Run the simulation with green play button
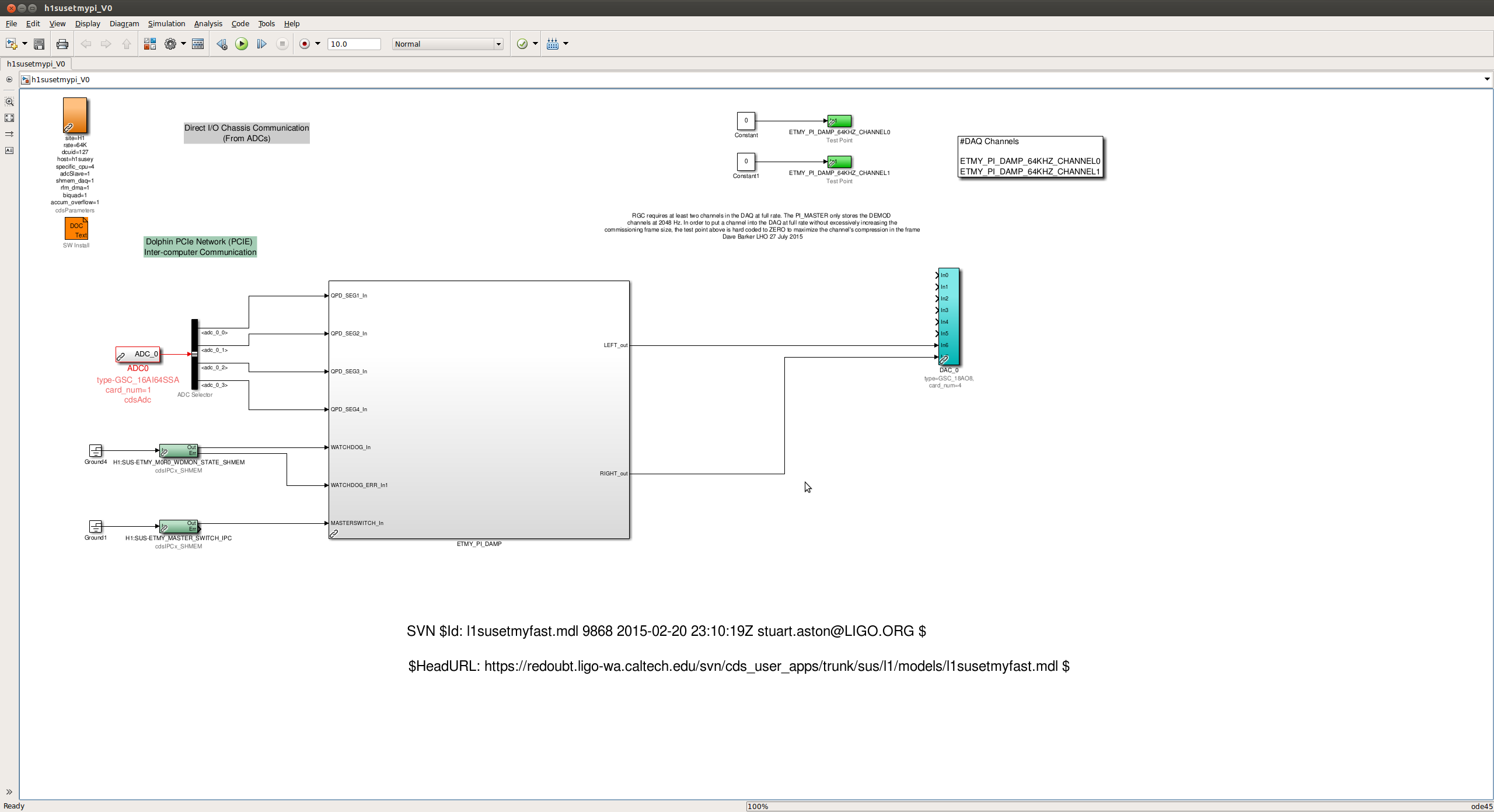Screen dimensions: 1494x812 pyautogui.click(x=242, y=44)
